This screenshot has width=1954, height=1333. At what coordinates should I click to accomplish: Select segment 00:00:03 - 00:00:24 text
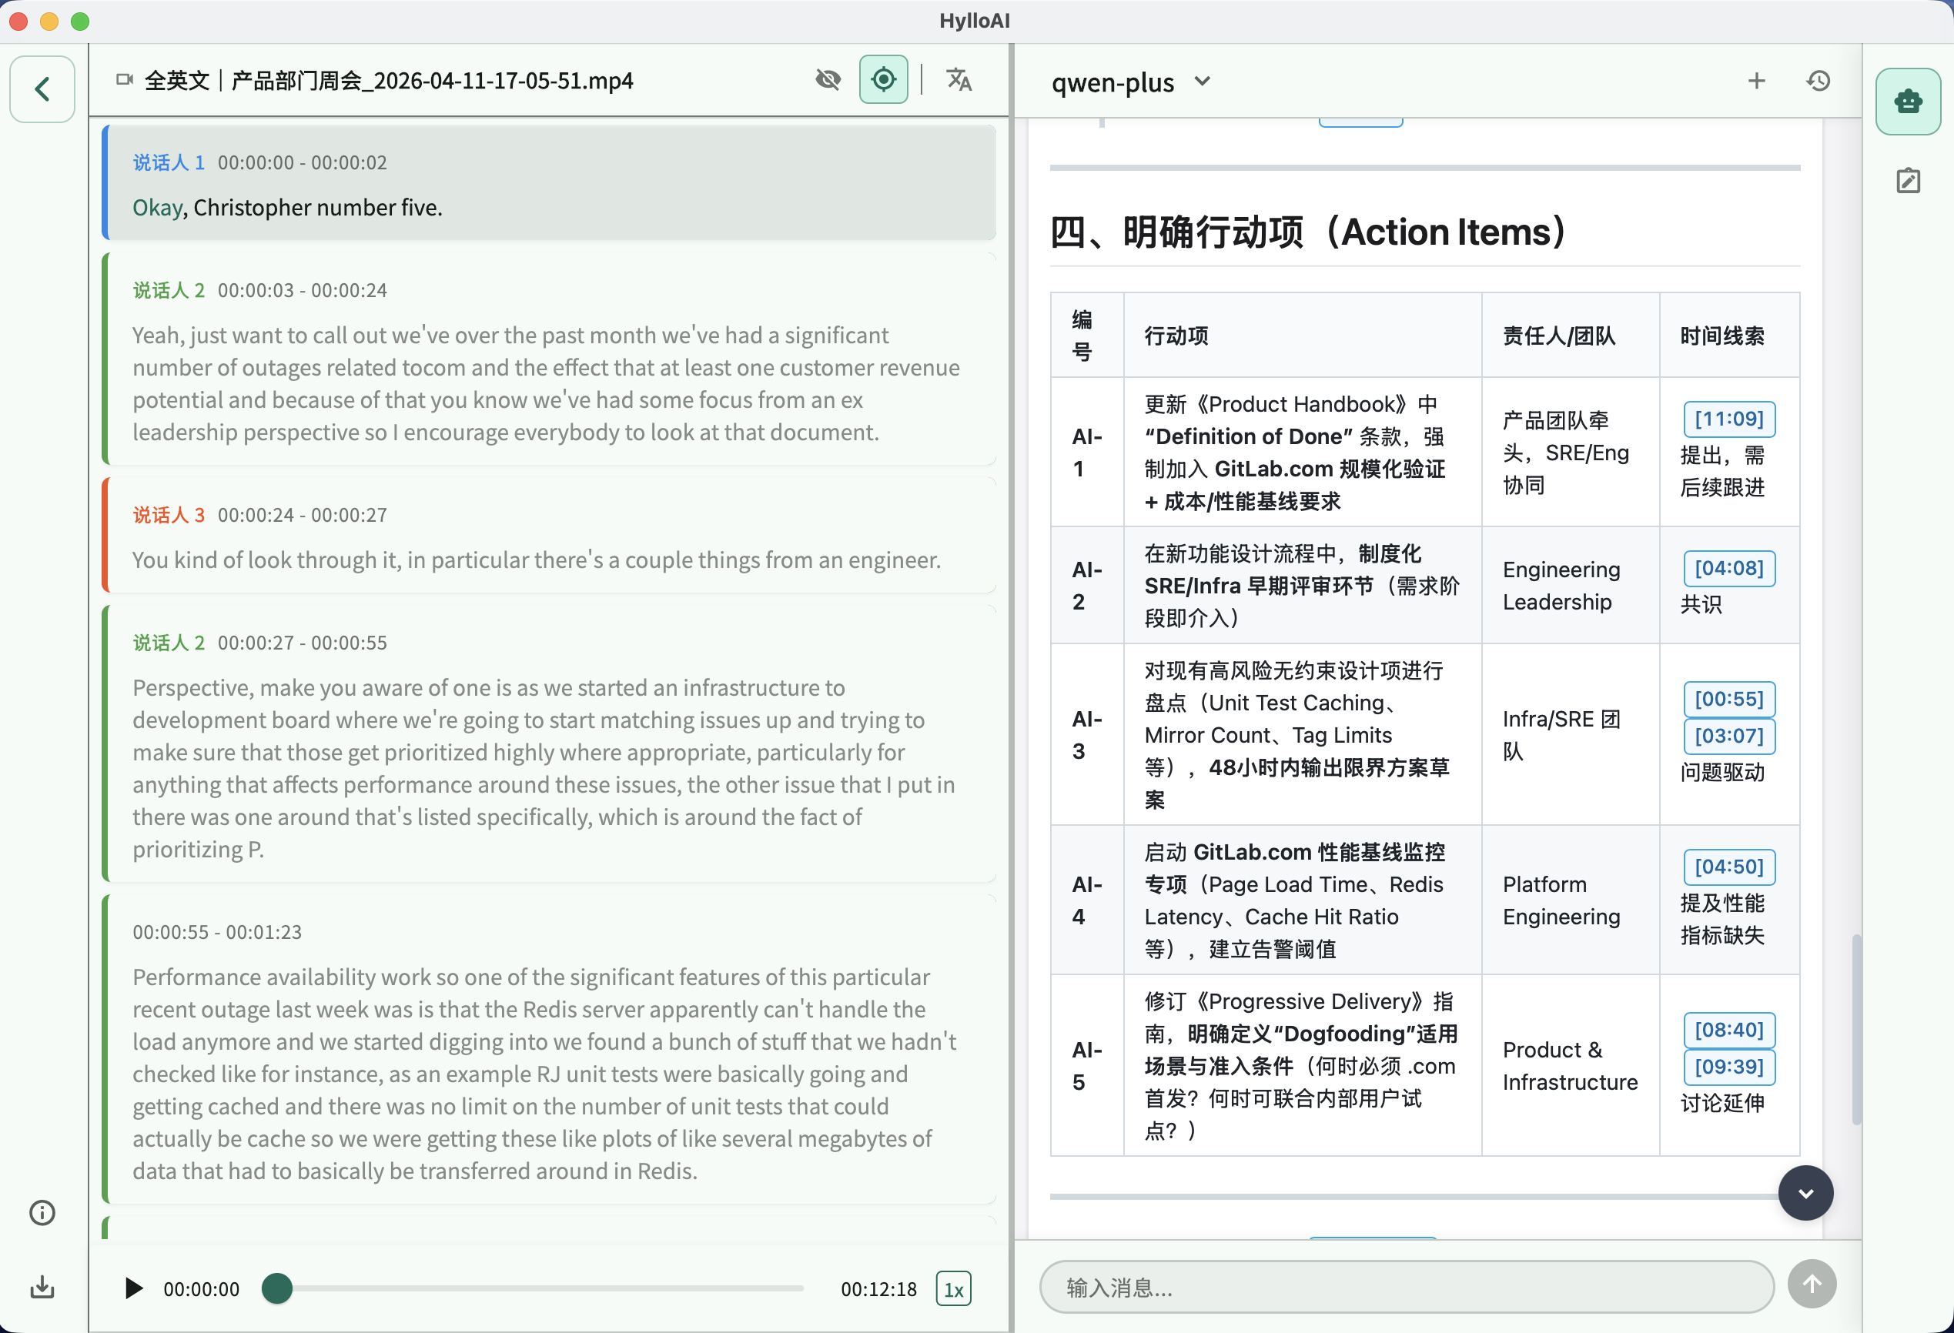pos(547,383)
